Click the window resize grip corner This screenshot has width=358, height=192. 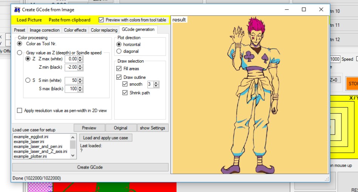point(327,179)
